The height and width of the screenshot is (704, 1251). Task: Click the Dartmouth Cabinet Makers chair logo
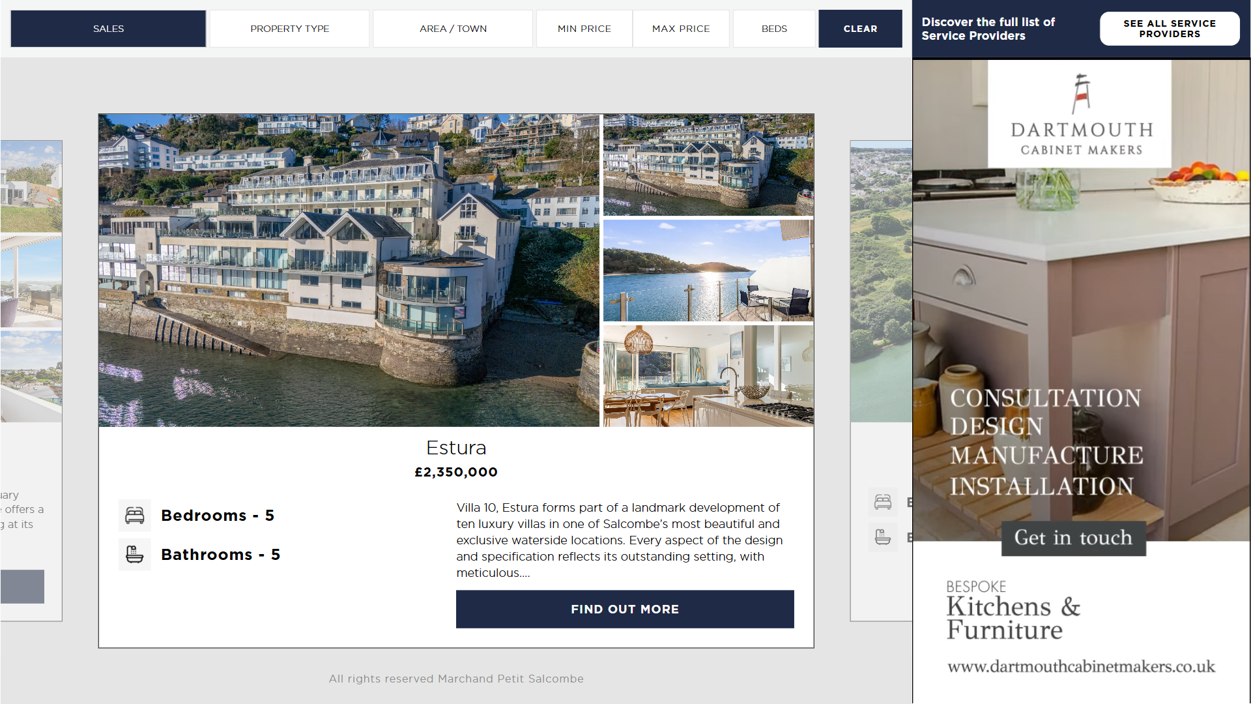pos(1082,93)
